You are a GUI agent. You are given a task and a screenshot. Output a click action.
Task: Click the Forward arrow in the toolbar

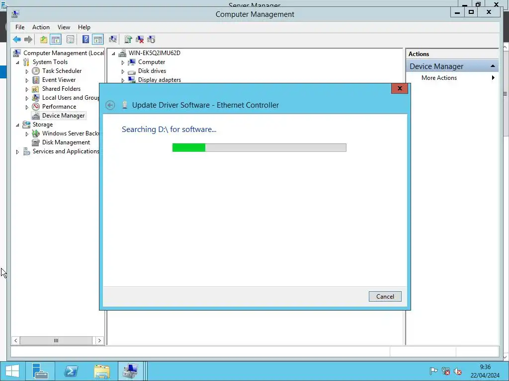[28, 40]
